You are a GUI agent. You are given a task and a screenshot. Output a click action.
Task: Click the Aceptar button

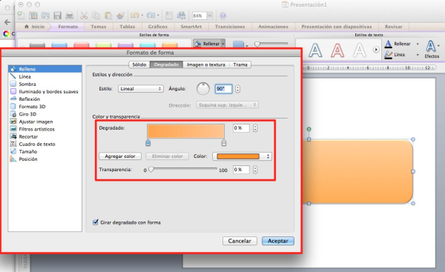[278, 241]
